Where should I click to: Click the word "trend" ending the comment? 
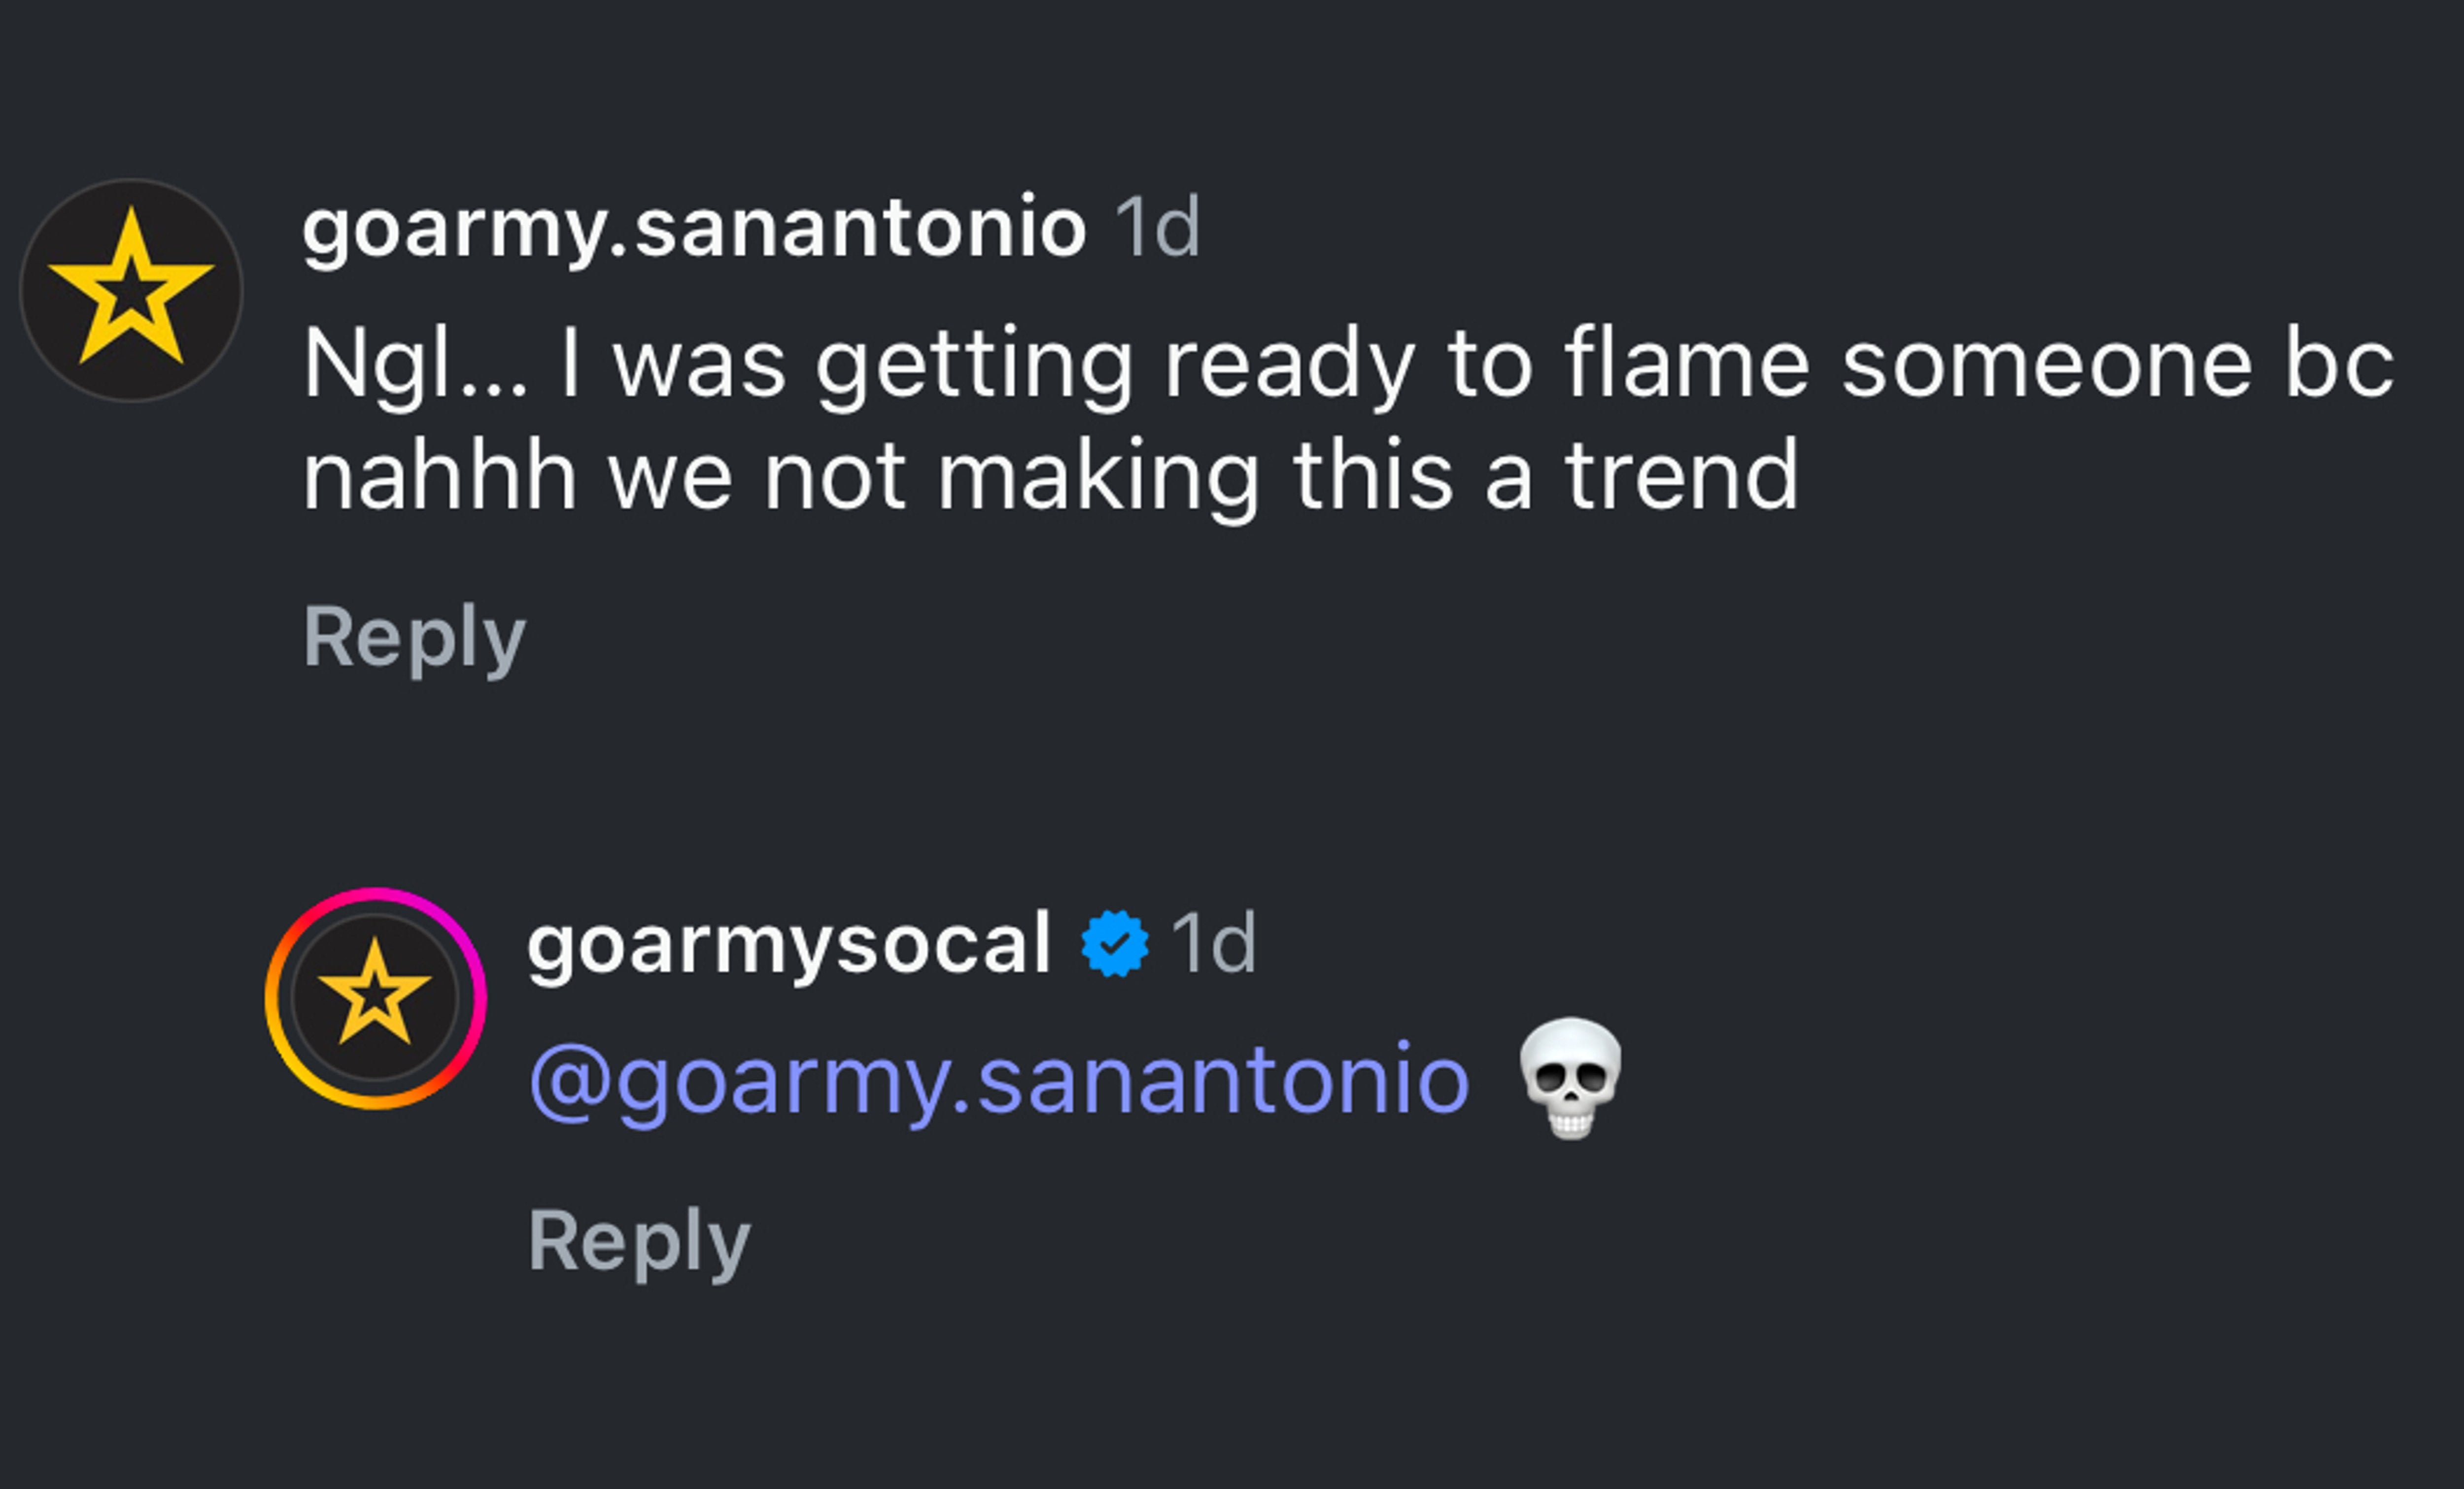(x=1681, y=476)
